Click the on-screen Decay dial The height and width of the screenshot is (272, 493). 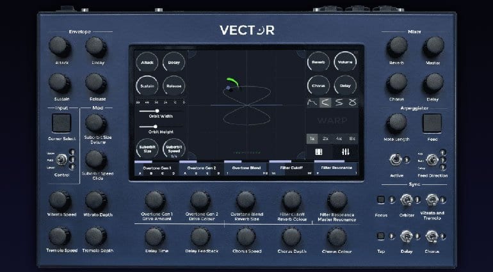[x=174, y=62]
